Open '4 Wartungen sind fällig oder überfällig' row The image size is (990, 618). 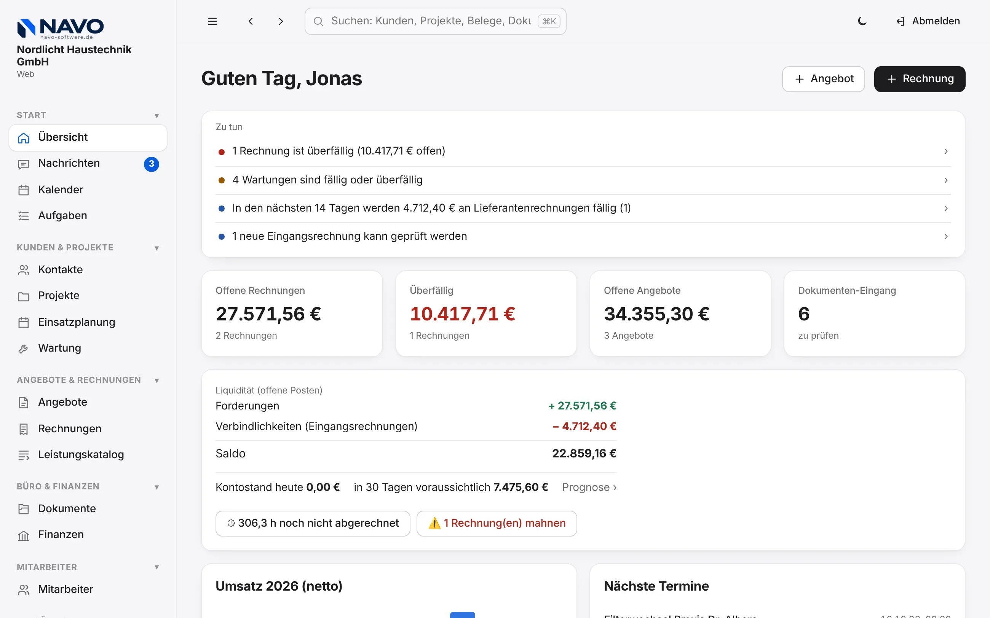(x=583, y=180)
